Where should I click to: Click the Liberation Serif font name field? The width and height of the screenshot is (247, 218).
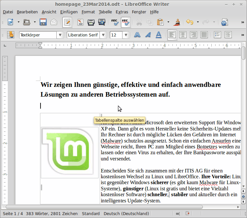point(83,35)
